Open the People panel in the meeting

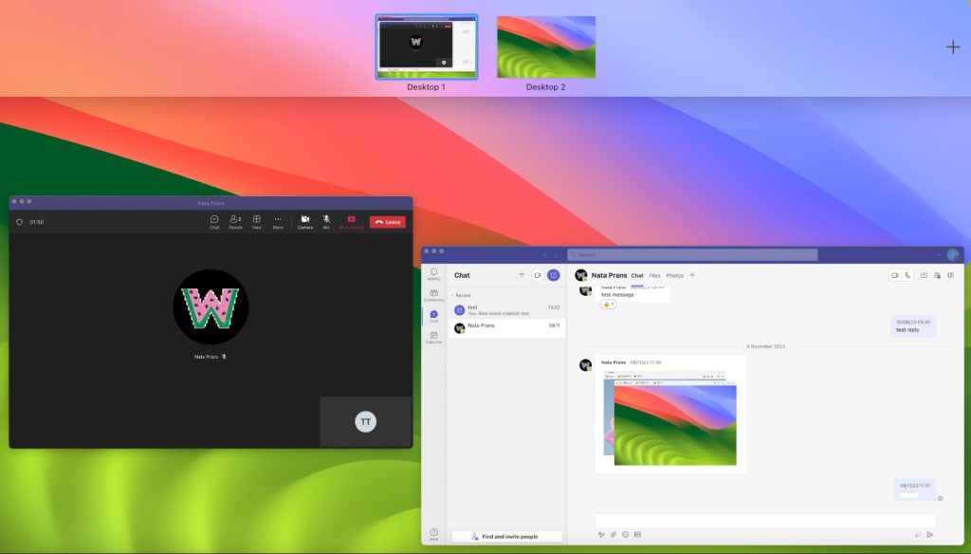[235, 220]
